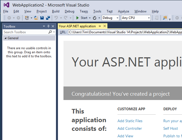Click the Find in Files icon
The height and width of the screenshot is (140, 182).
coord(165,18)
